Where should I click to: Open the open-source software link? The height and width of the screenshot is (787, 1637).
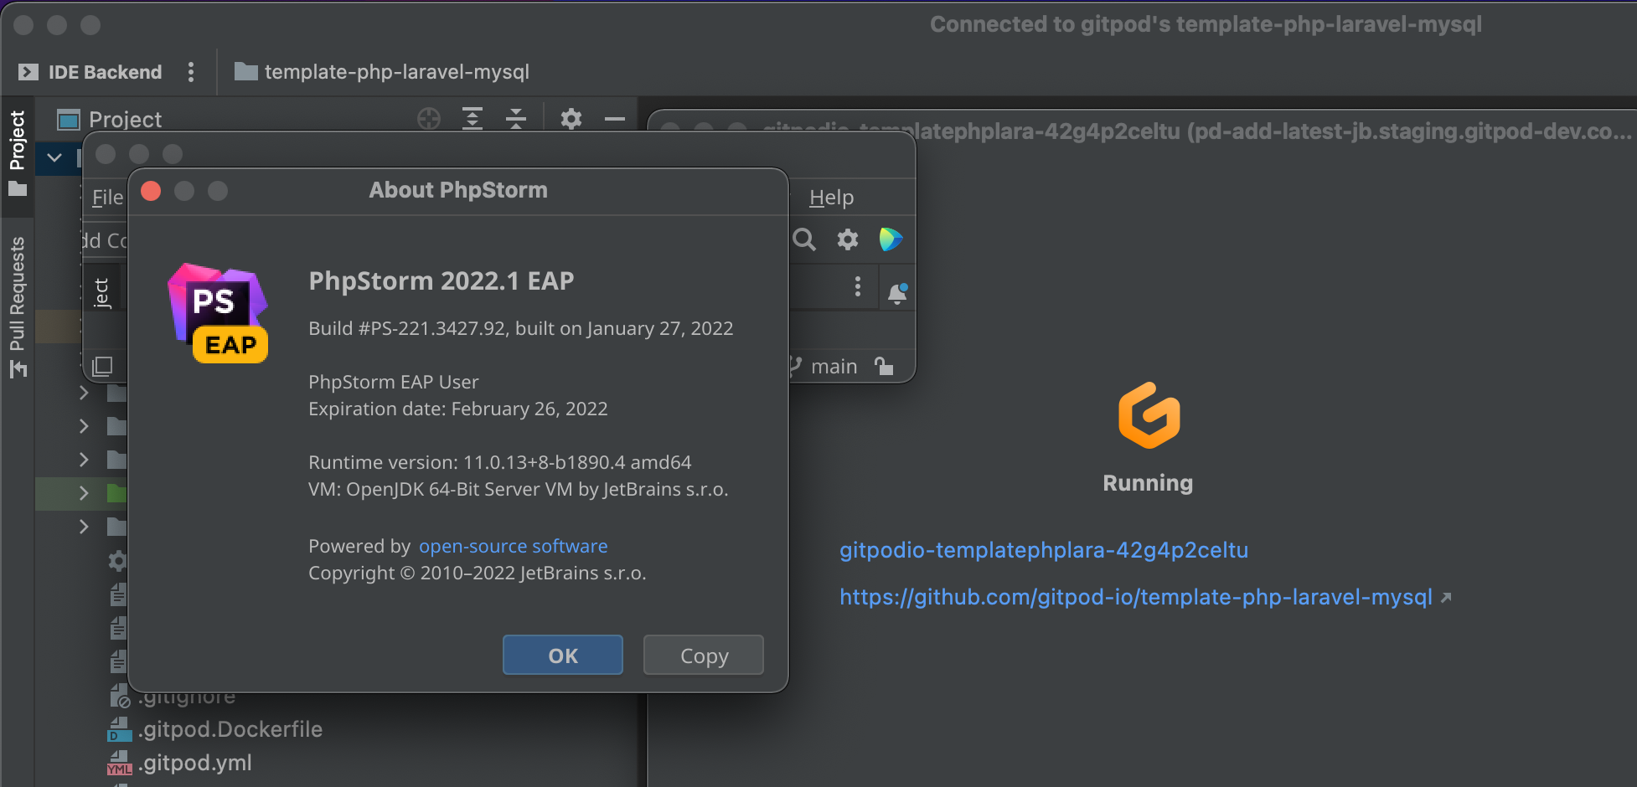coord(513,546)
